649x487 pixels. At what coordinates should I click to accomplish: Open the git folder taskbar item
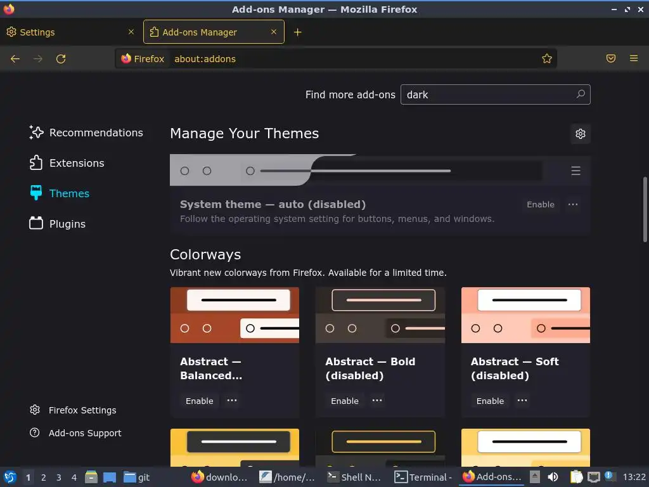(137, 477)
